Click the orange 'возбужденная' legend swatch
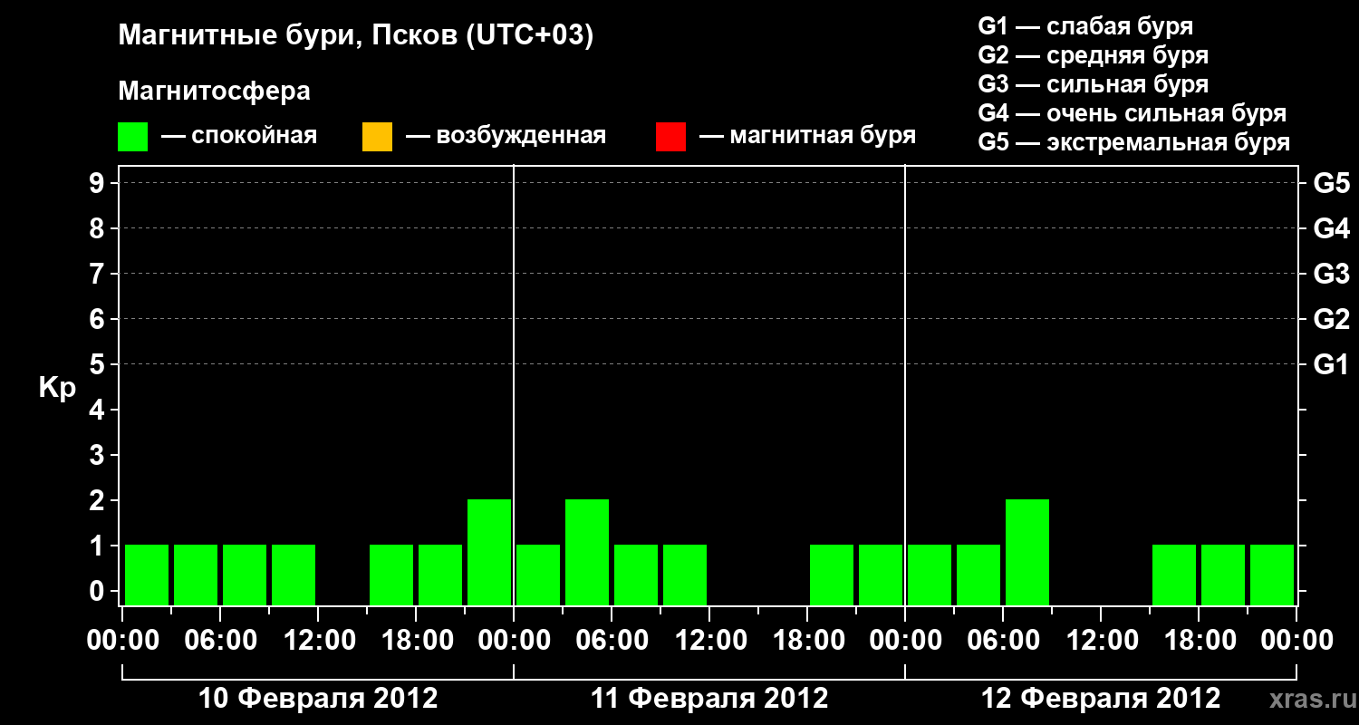The width and height of the screenshot is (1359, 725). (x=377, y=137)
